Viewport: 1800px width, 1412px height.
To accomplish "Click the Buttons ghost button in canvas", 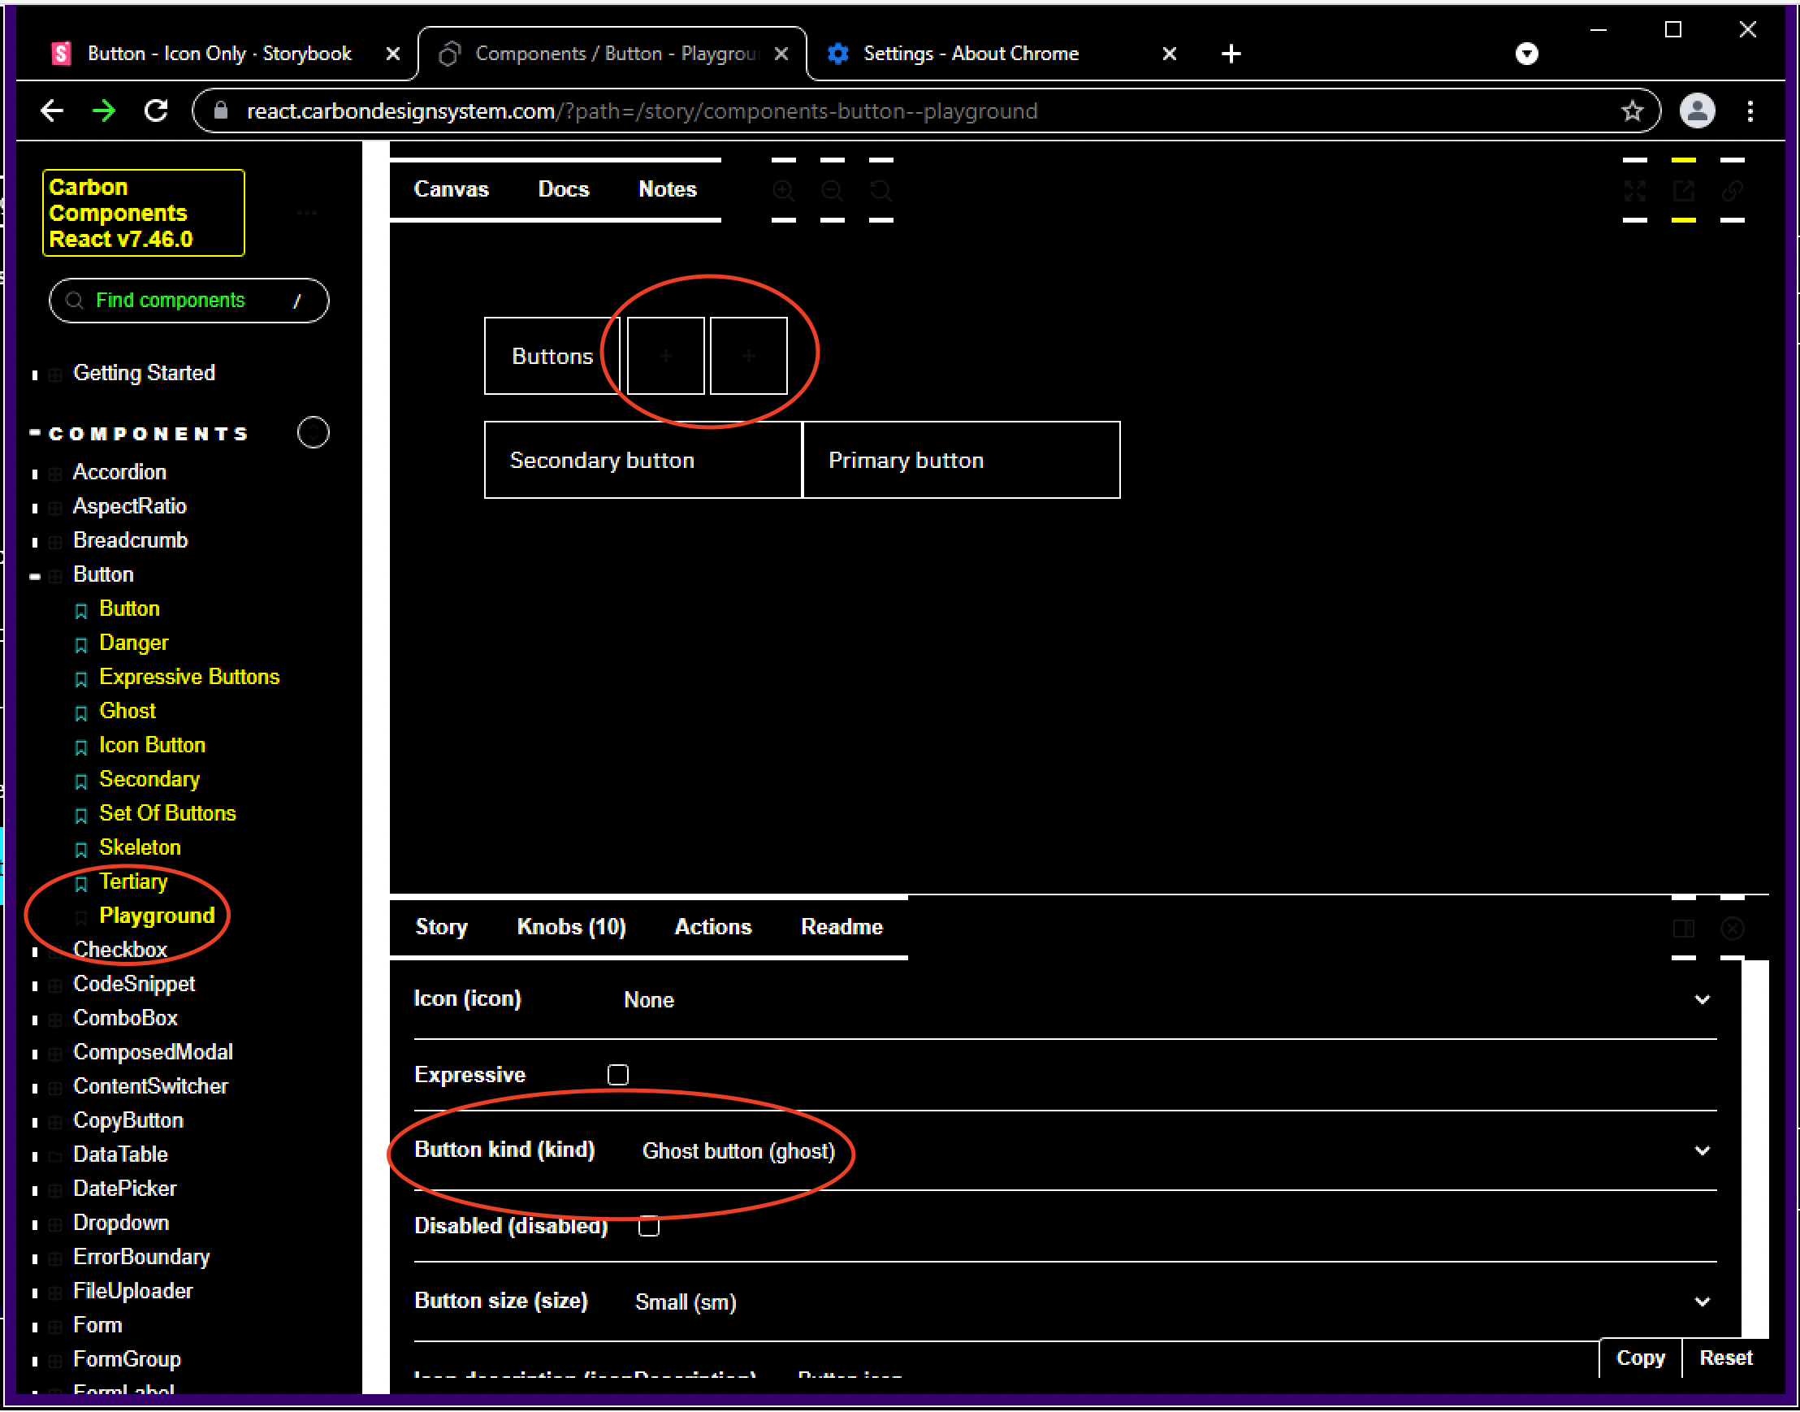I will [x=552, y=357].
